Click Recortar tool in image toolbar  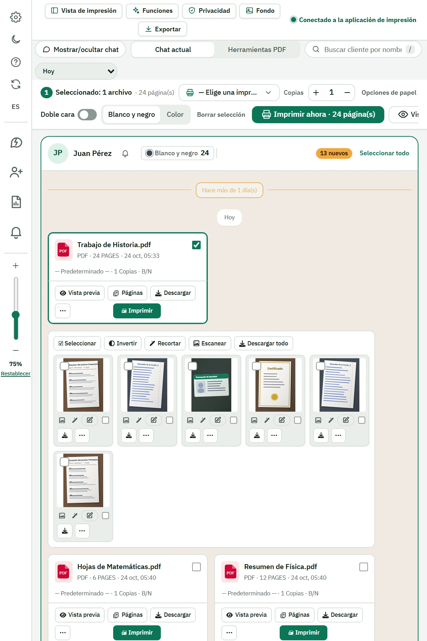coord(165,343)
